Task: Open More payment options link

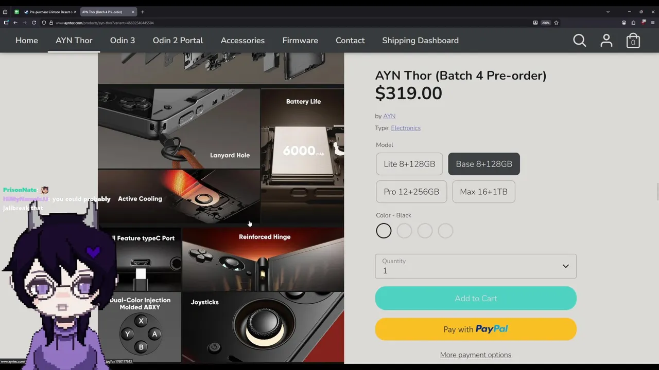Action: tap(476, 355)
